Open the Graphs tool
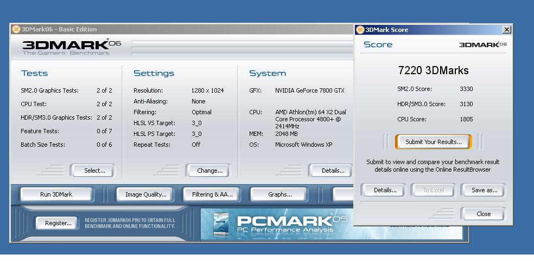This screenshot has height=261, width=534. click(x=279, y=194)
